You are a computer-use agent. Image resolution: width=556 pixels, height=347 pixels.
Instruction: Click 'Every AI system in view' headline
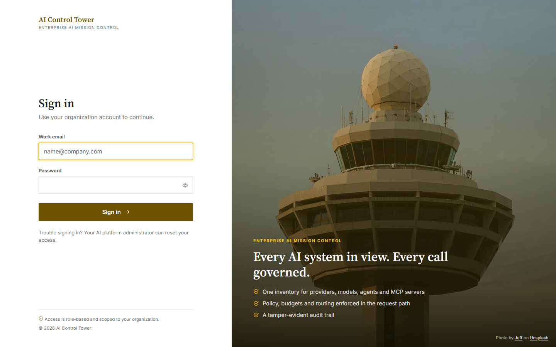pyautogui.click(x=351, y=264)
